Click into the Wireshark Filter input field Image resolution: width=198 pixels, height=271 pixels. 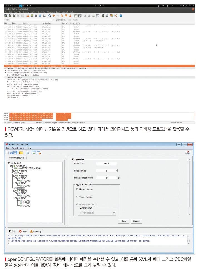point(31,20)
